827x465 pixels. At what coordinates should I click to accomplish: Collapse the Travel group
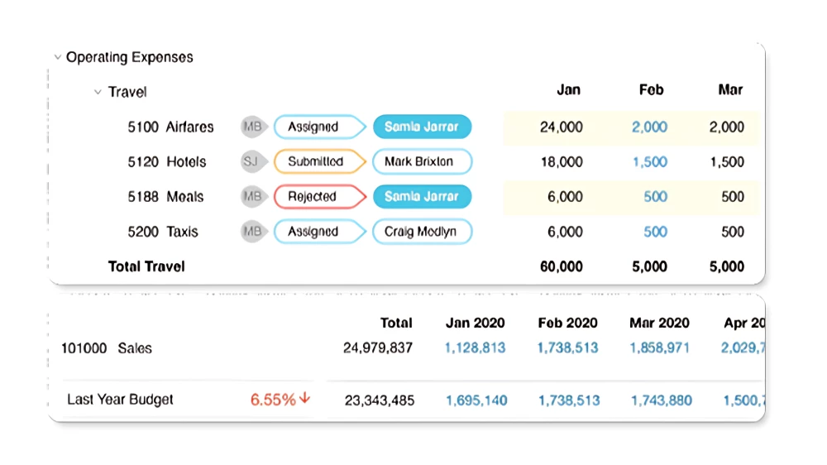98,93
